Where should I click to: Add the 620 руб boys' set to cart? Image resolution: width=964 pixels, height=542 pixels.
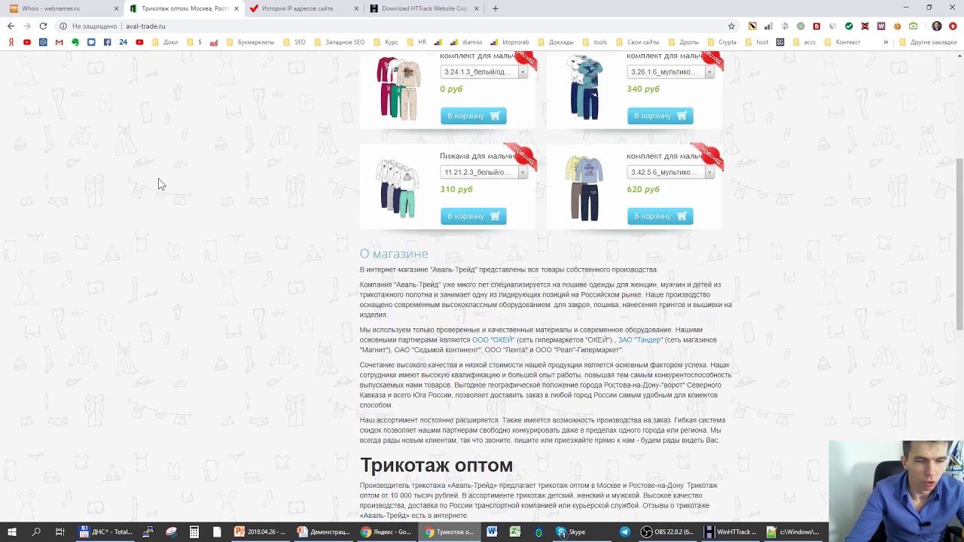(660, 216)
